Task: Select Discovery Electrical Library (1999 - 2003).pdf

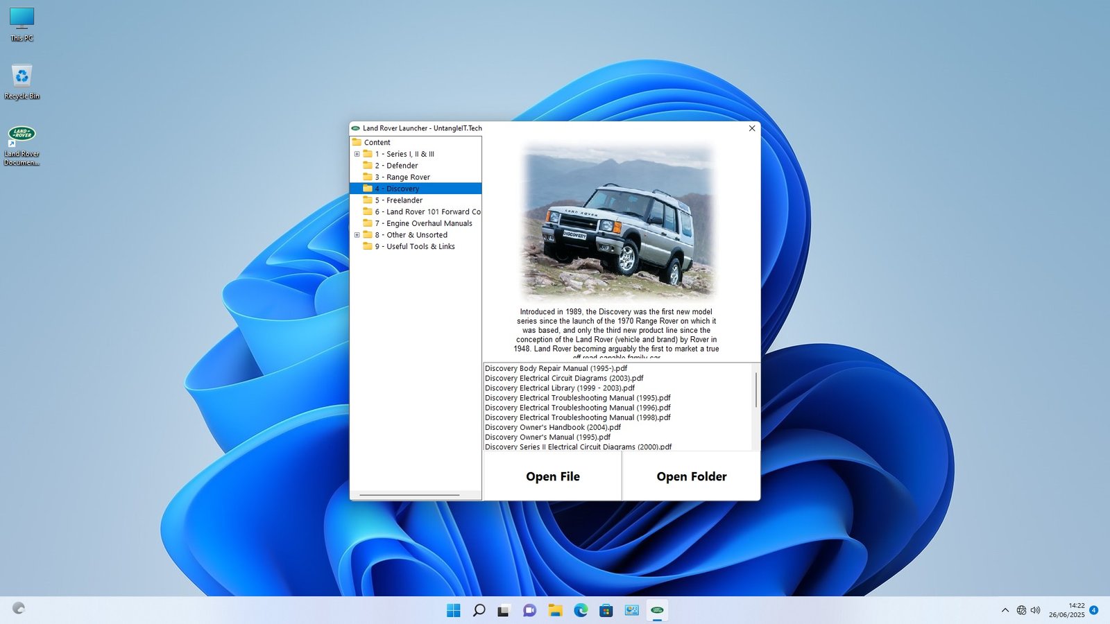Action: [x=560, y=388]
